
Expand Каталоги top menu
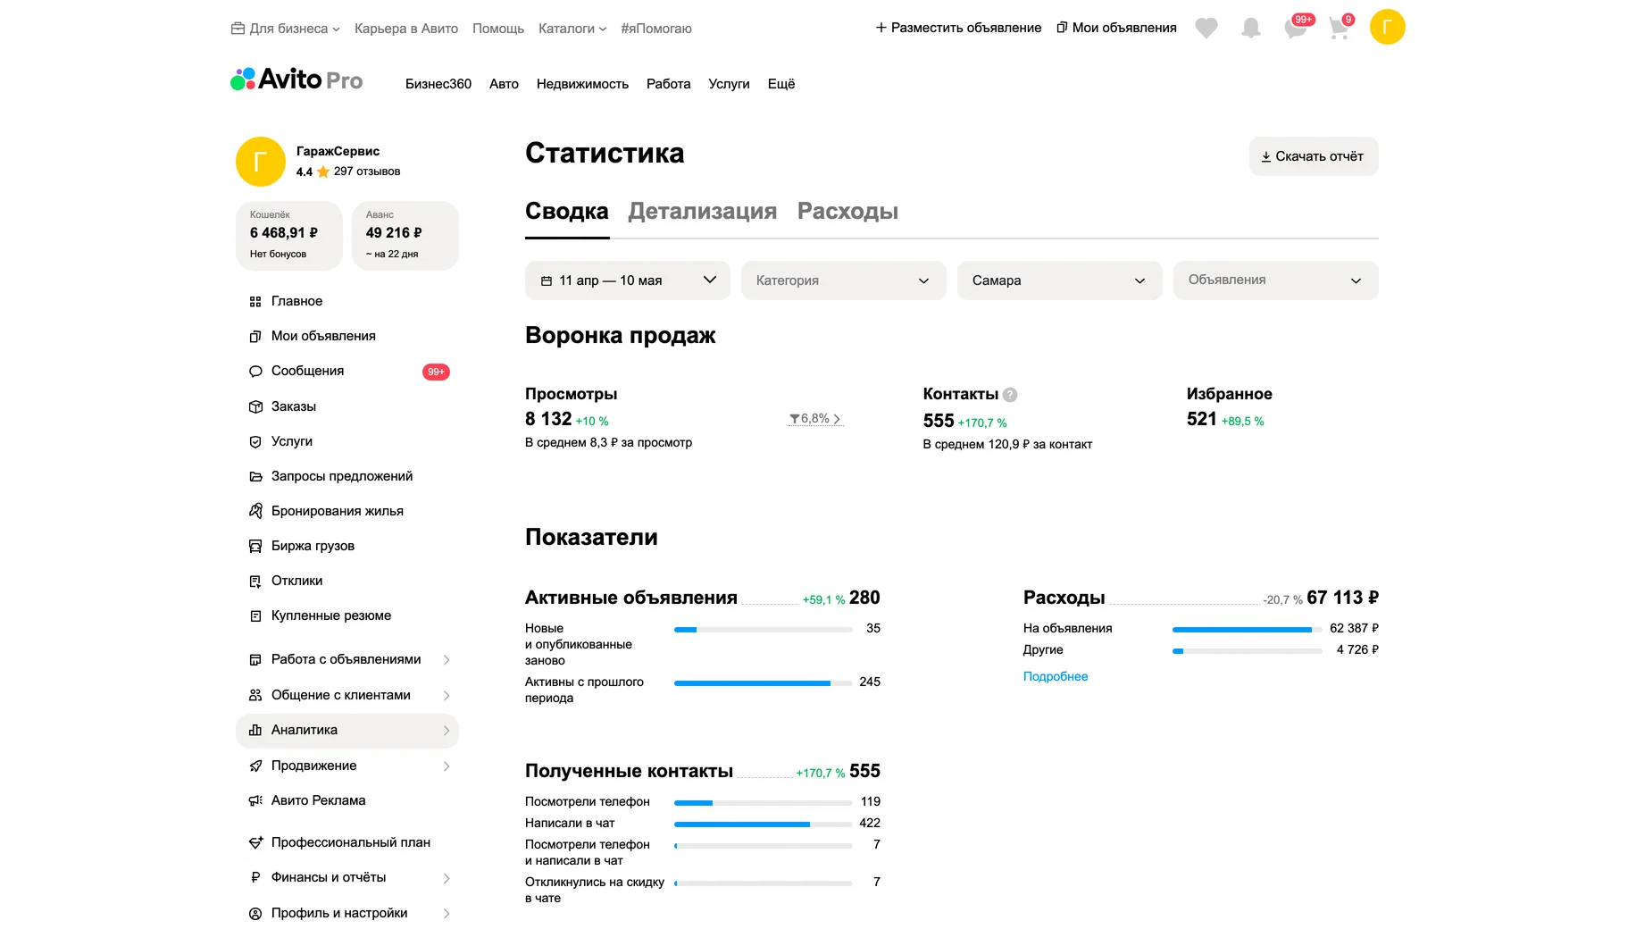click(572, 29)
